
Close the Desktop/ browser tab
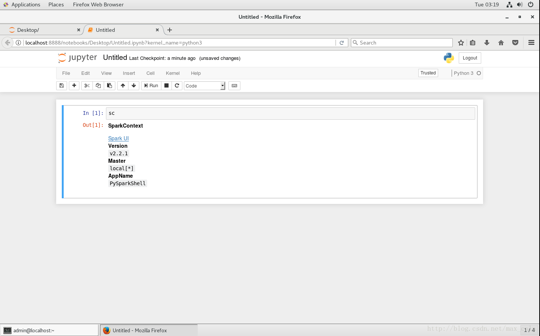79,30
